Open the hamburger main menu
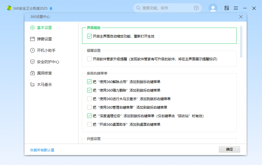262x165 pixels. 236,8
